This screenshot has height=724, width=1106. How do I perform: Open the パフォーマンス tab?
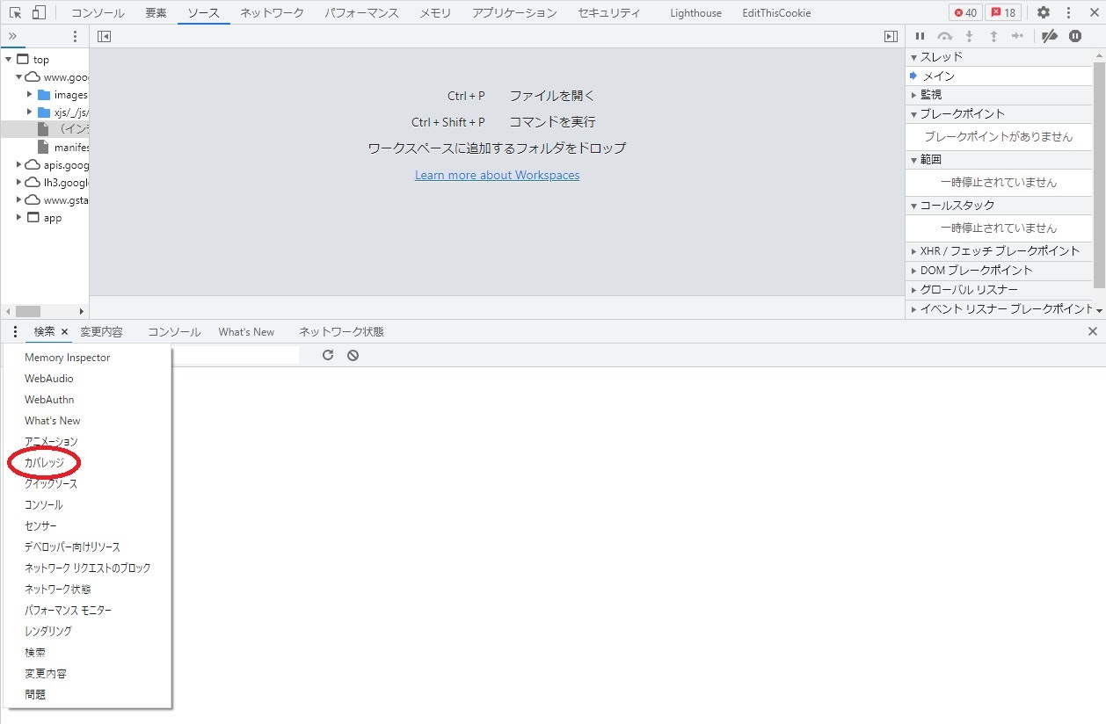point(361,12)
